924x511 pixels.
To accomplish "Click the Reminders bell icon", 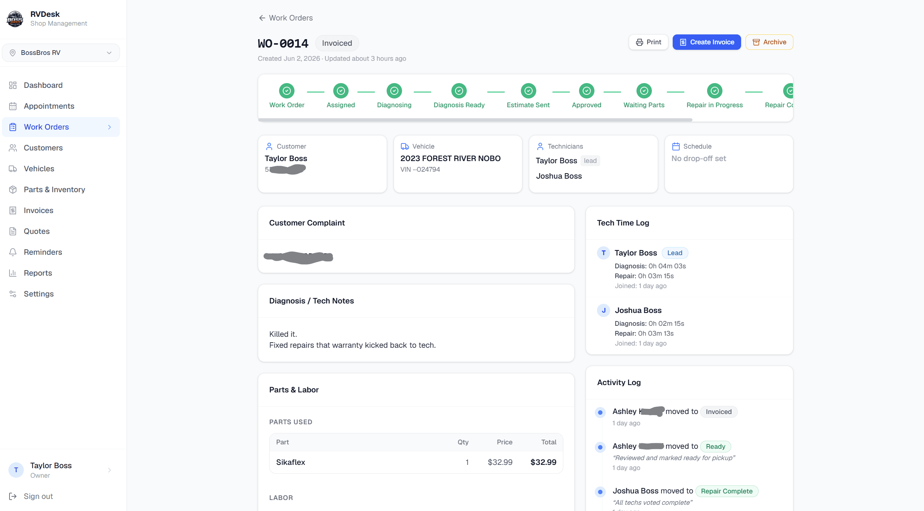I will 13,252.
